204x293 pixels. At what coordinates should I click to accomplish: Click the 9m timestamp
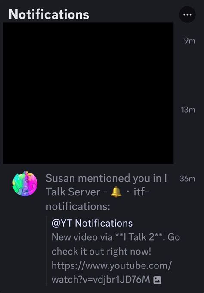190,41
